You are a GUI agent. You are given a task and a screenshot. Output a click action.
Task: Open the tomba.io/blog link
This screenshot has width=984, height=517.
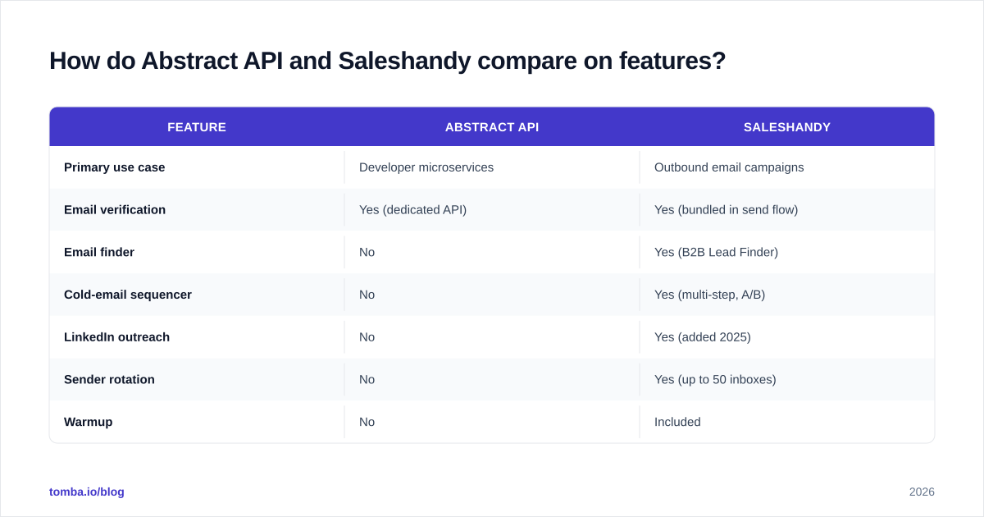tap(87, 492)
